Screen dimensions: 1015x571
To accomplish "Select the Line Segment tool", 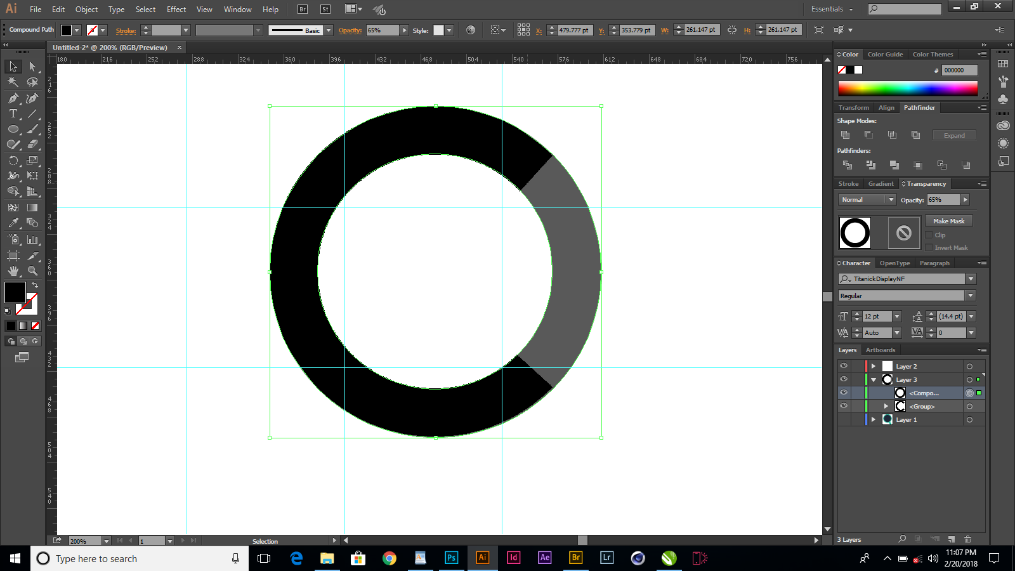I will click(x=32, y=114).
